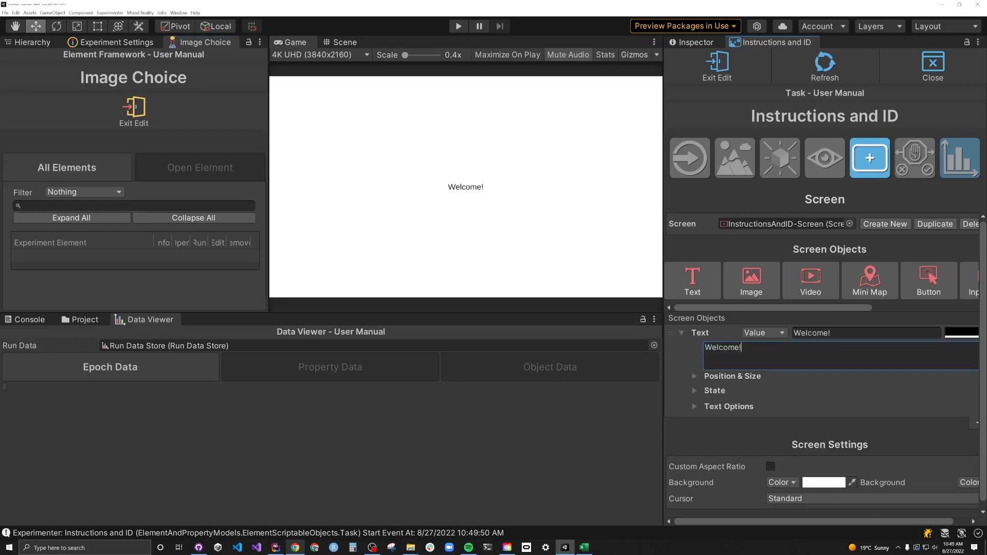Toggle Maximize On Play
This screenshot has height=555, width=987.
[x=507, y=54]
